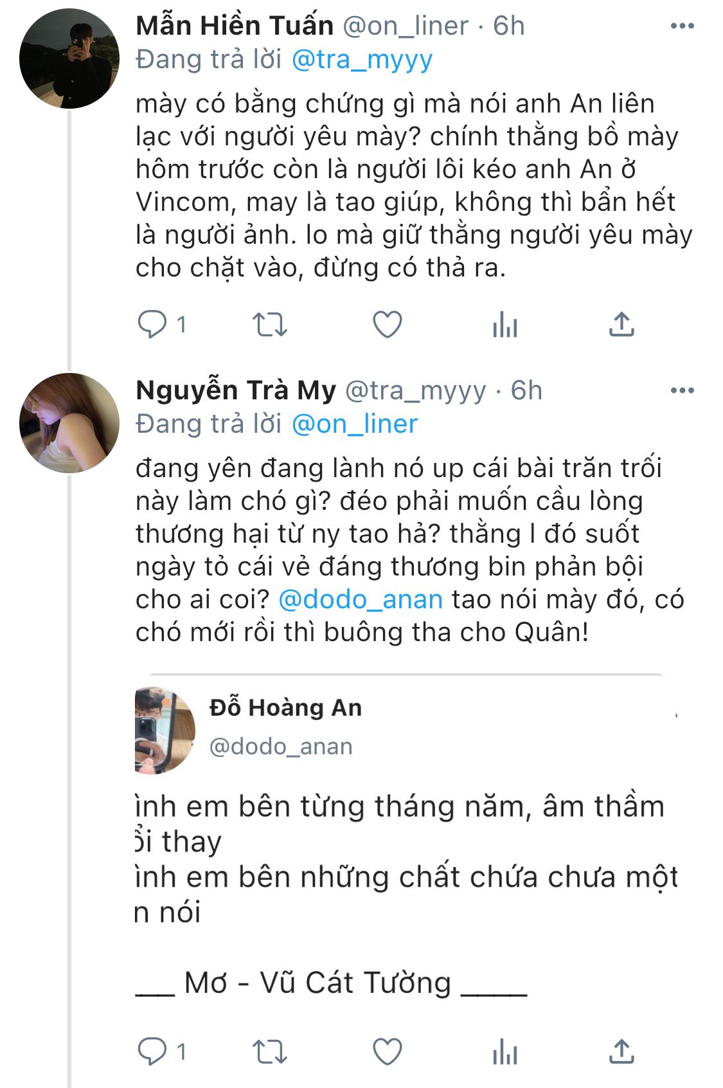The image size is (723, 1088).
Task: Reply to Nguyễn Trà My's tweet
Action: 152,1052
